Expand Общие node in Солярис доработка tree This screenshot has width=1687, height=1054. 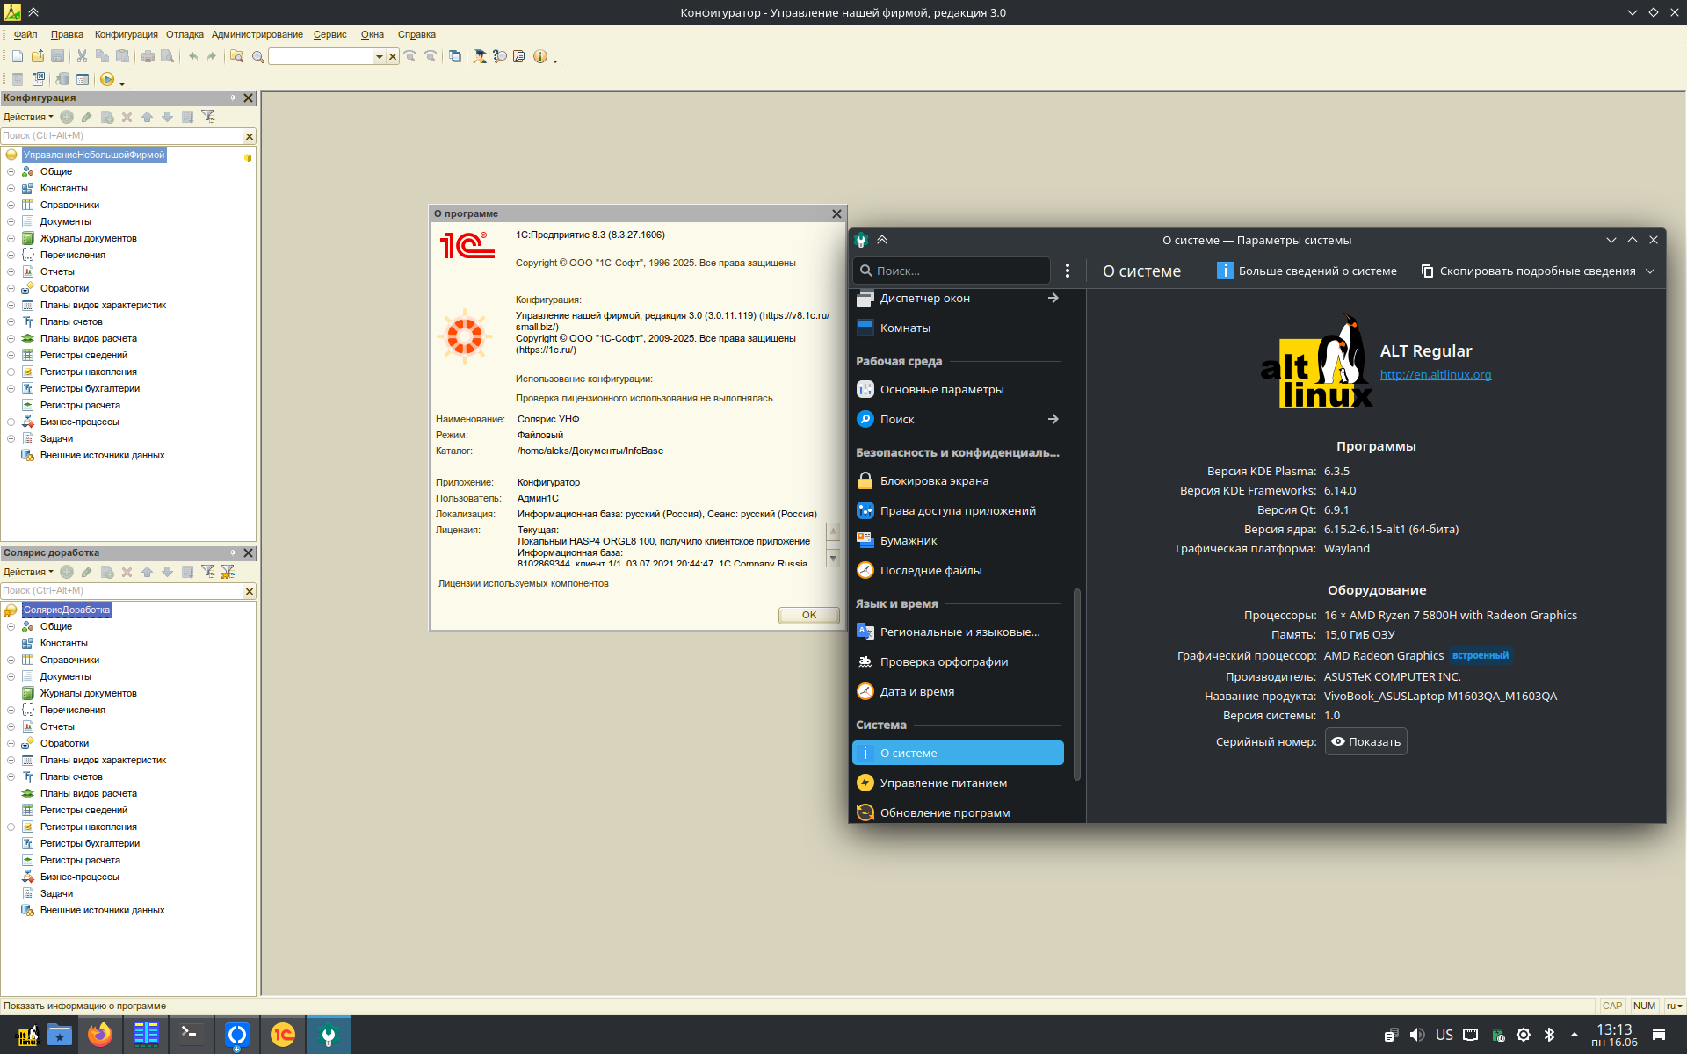click(11, 626)
